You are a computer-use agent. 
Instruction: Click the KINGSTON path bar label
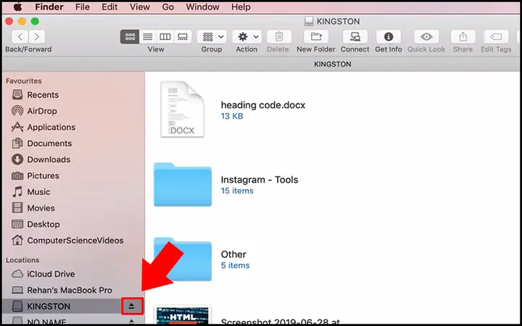[x=333, y=64]
